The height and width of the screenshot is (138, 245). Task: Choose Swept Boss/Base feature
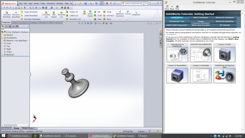29,12
